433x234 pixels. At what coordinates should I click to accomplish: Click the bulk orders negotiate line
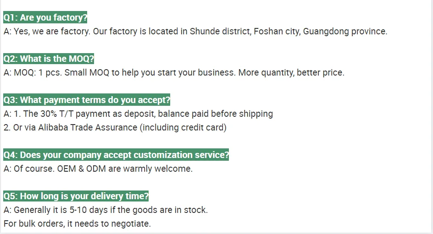coord(77,223)
